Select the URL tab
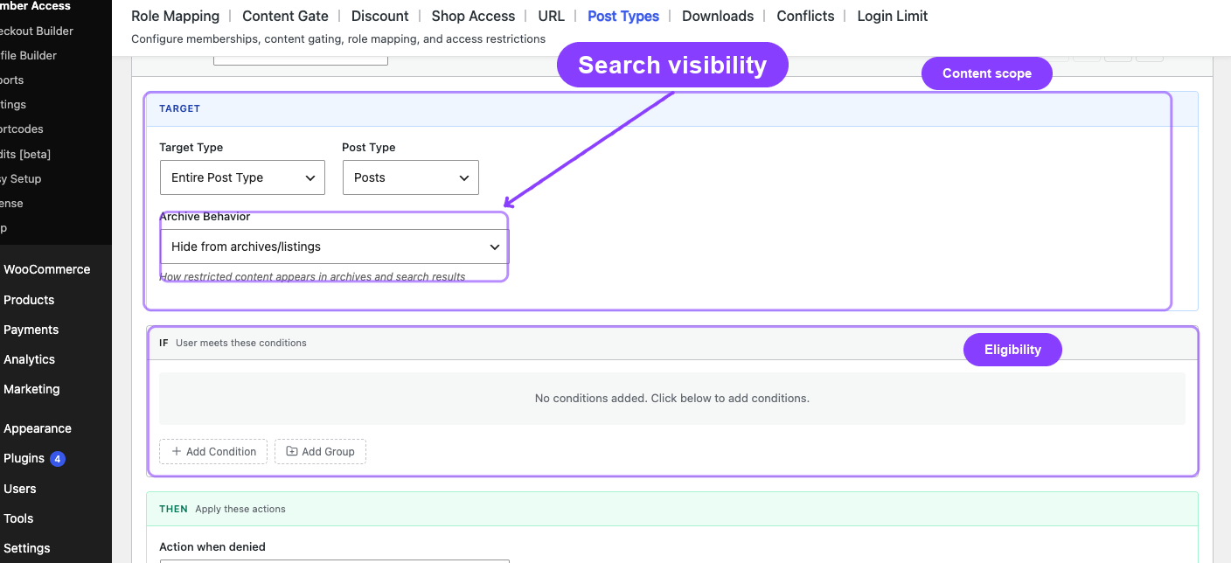The image size is (1231, 563). [551, 16]
